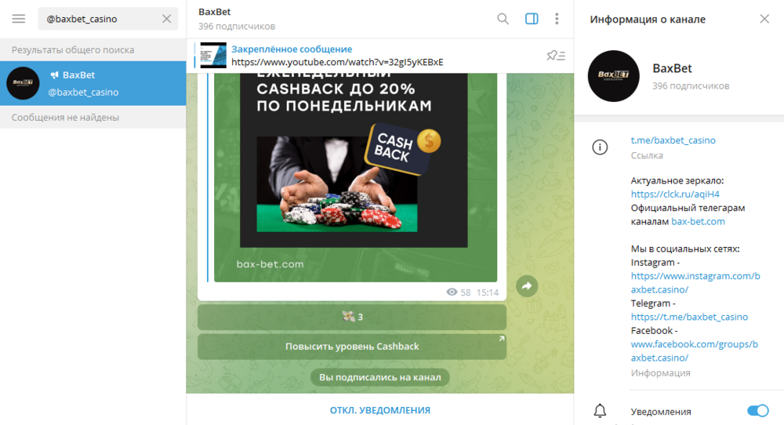Viewport: 784px width, 425px height.
Task: Forward the cashback post with arrow icon
Action: tap(527, 286)
